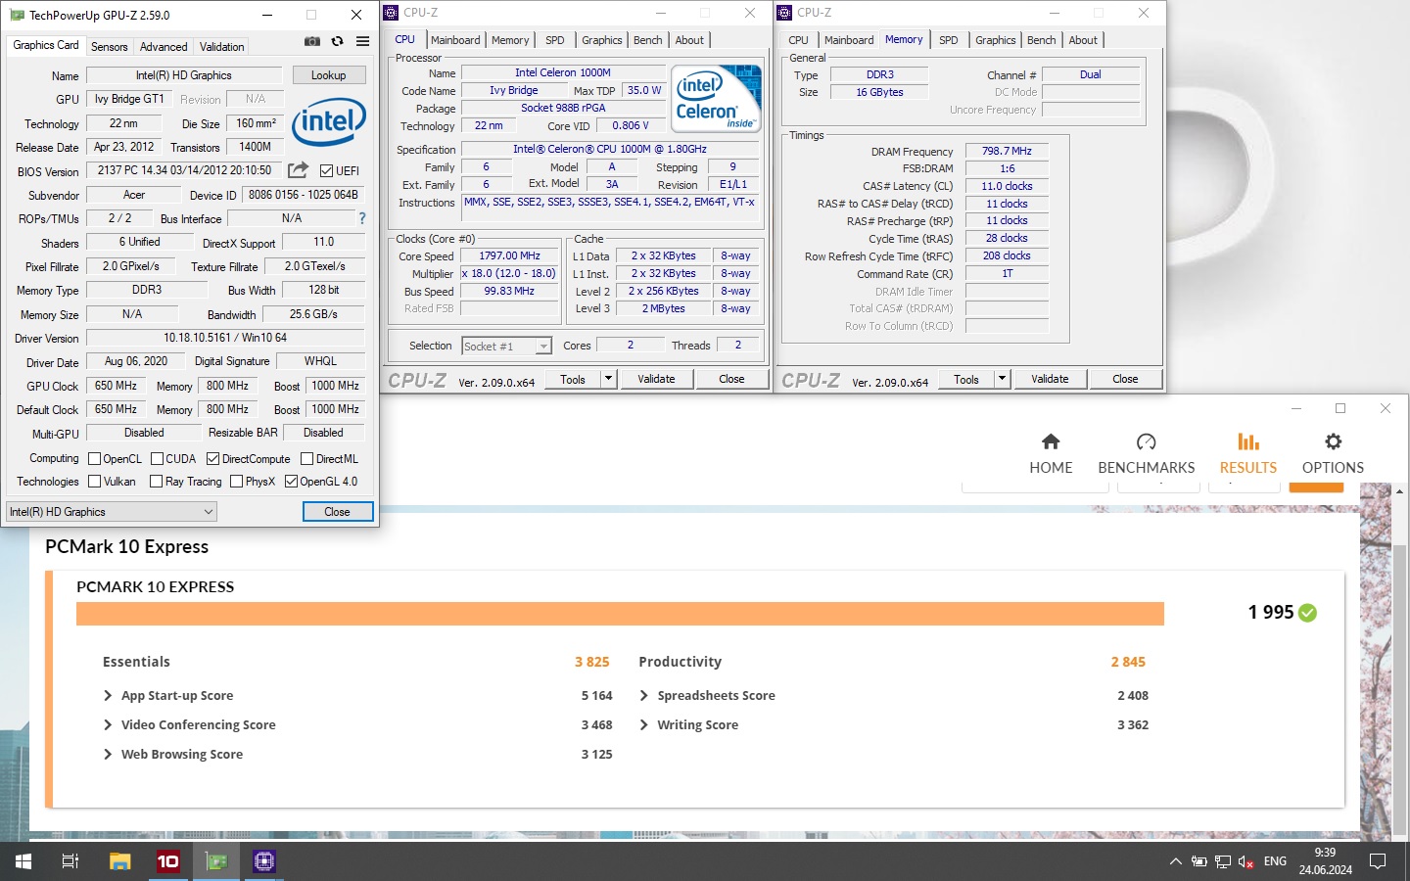Open the Intel(R) HD Graphics GPU selector dropdown
This screenshot has width=1410, height=881.
click(x=112, y=511)
